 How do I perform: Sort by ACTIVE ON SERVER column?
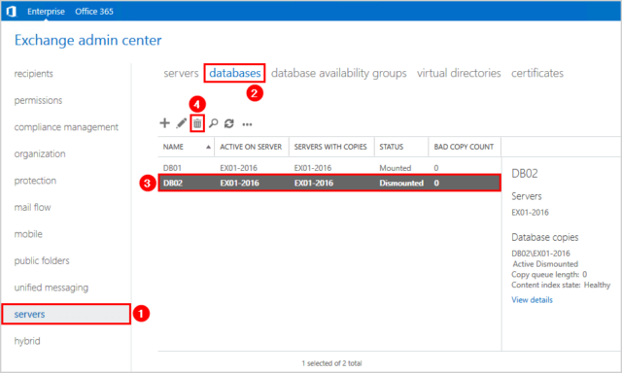tap(251, 147)
